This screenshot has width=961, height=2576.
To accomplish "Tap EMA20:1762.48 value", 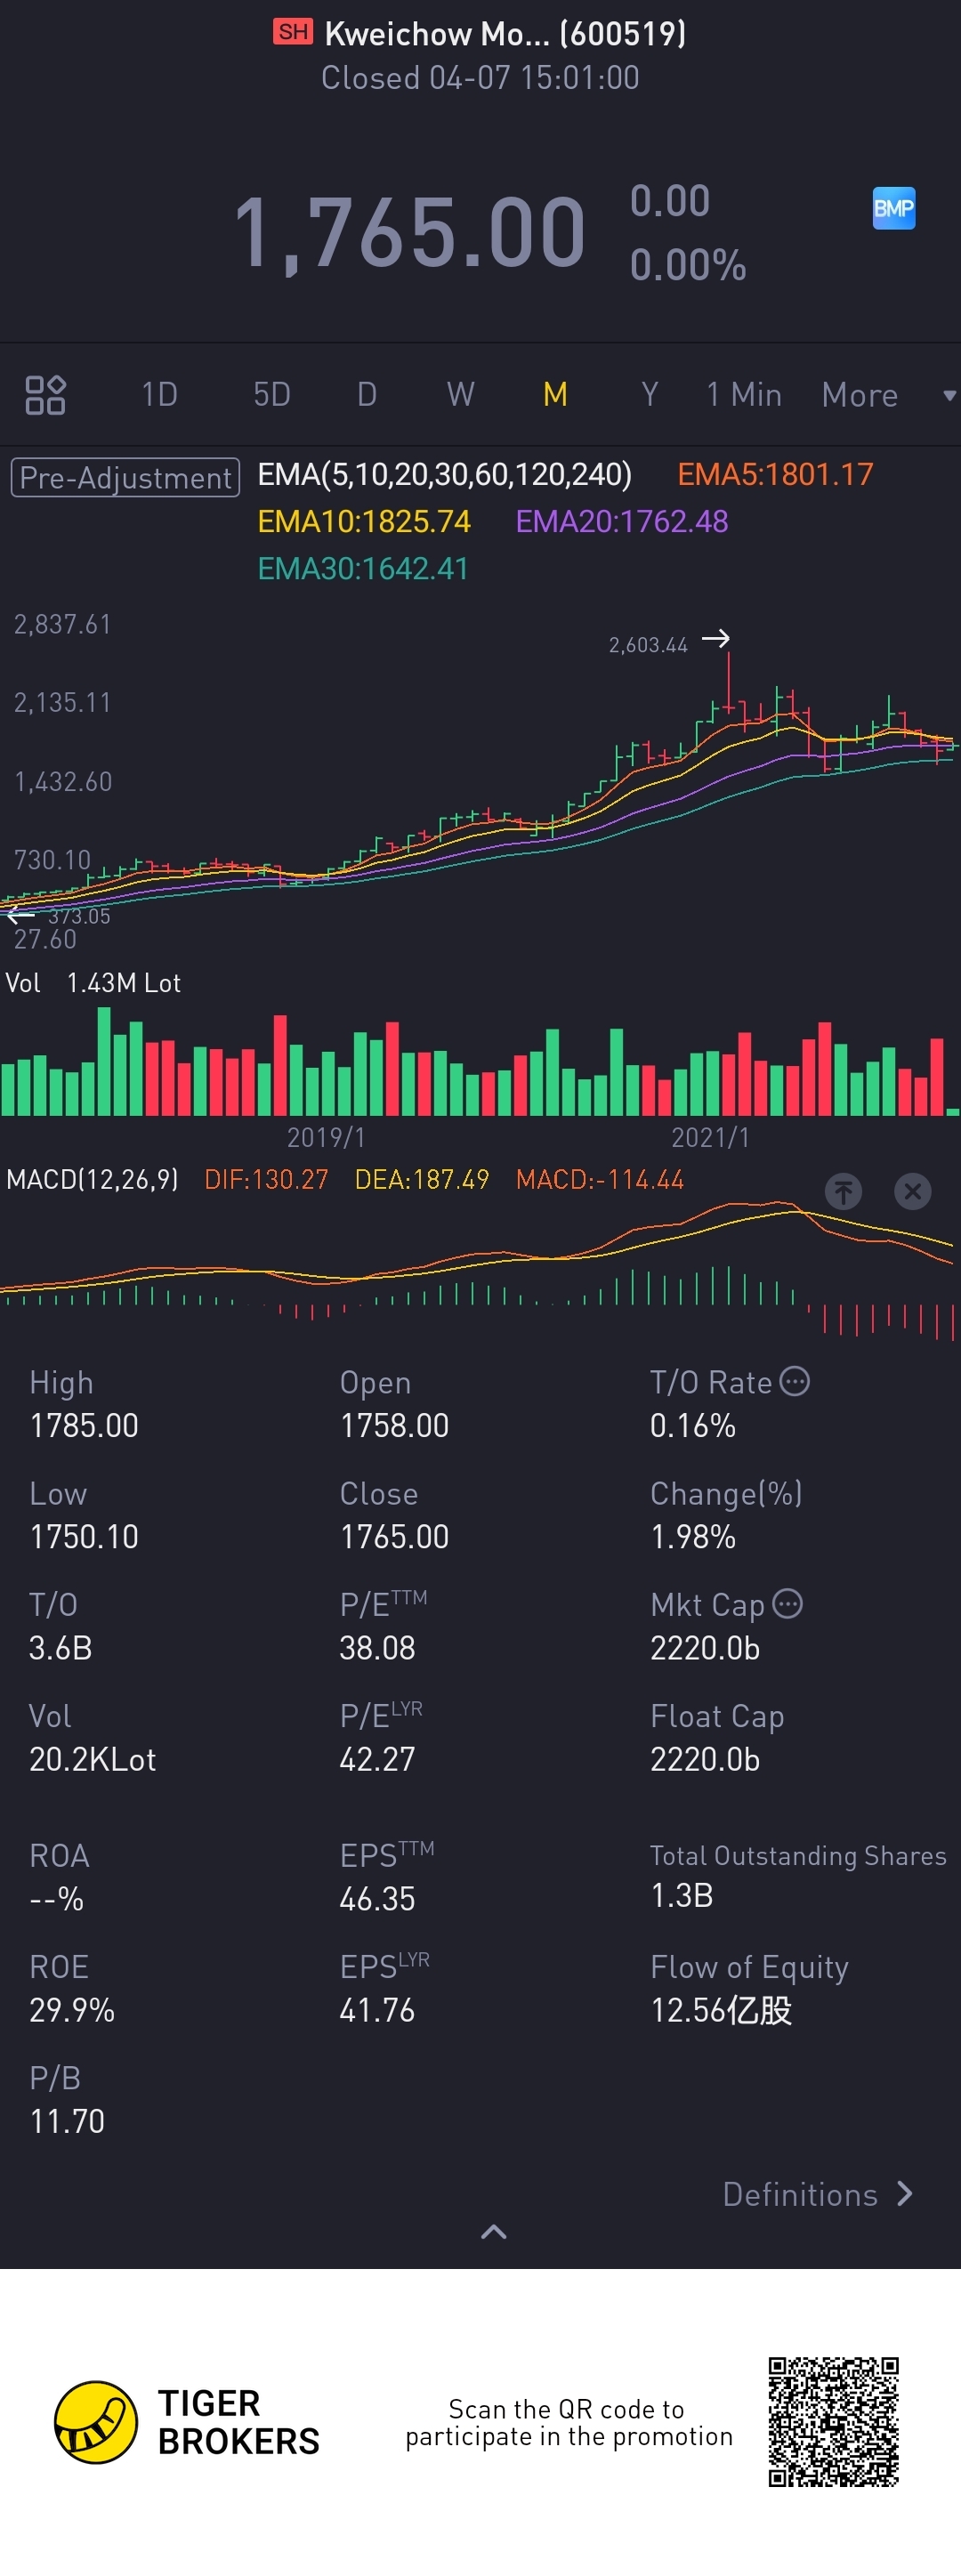I will pos(622,521).
